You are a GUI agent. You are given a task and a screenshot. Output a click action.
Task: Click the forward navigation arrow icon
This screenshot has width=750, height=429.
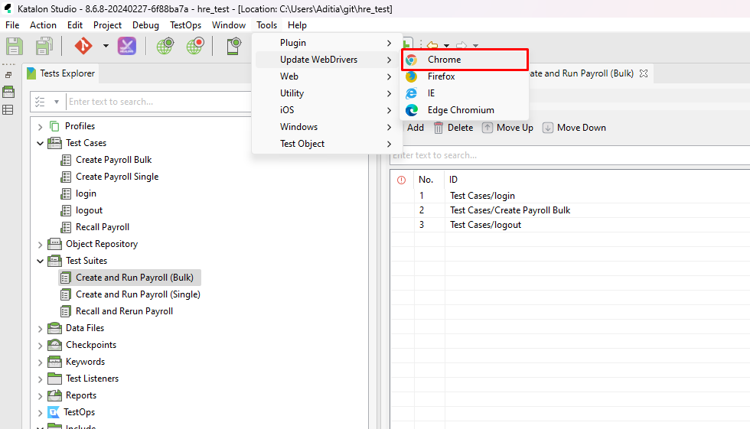click(461, 45)
